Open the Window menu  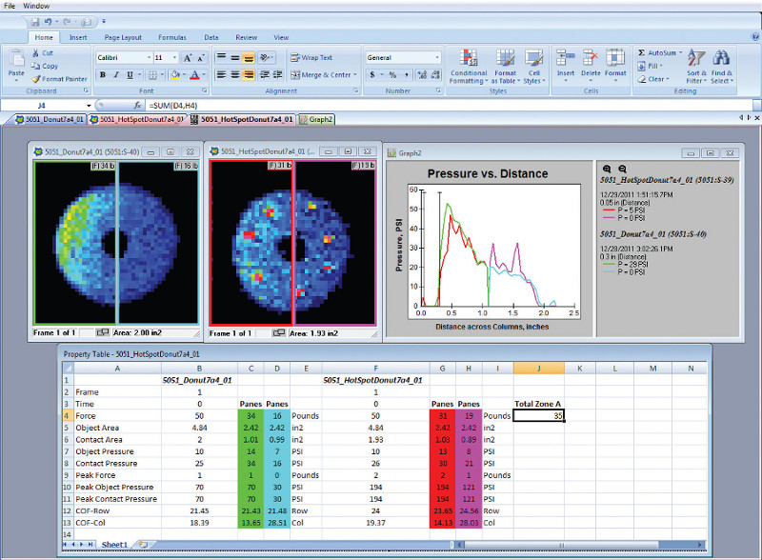[x=36, y=6]
